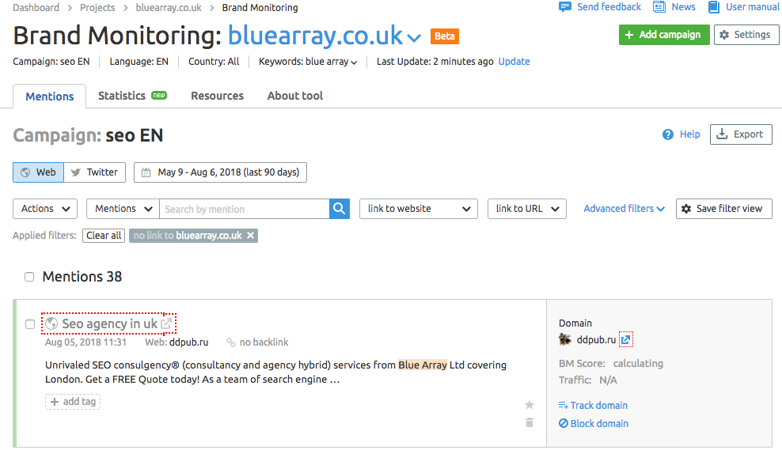Open Settings button
Image resolution: width=782 pixels, height=450 pixels.
coord(746,35)
